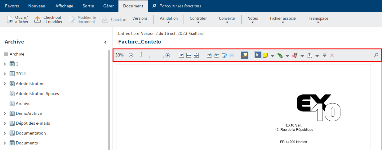
Task: Fit whole page to window icon
Action: tap(196, 55)
